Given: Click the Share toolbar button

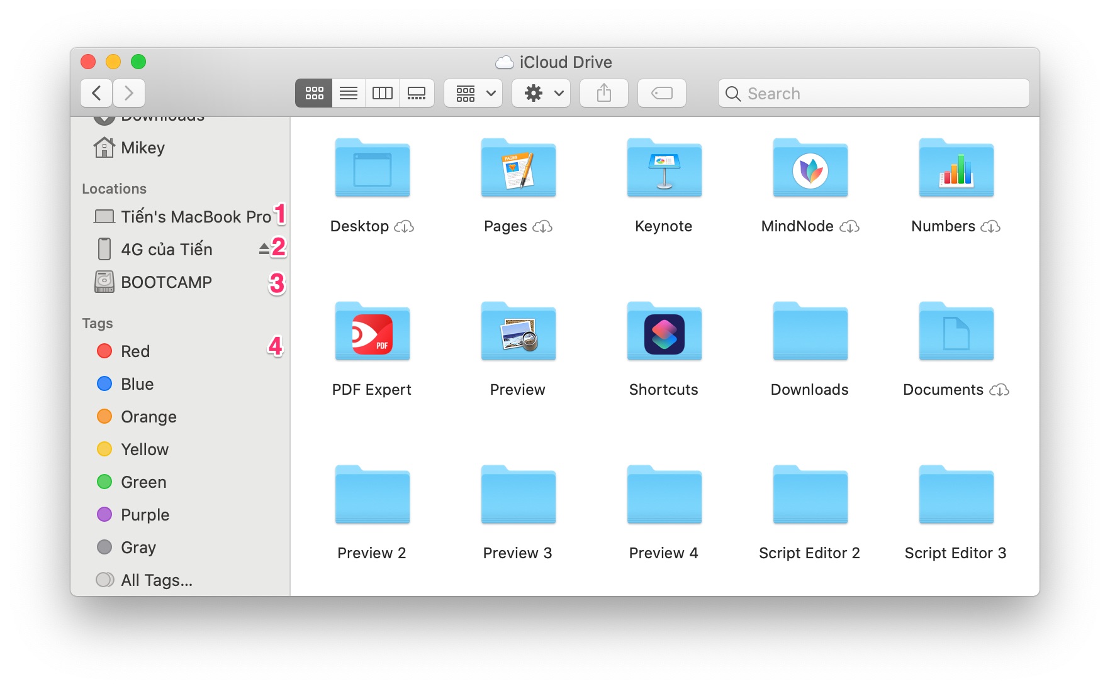Looking at the screenshot, I should click(604, 93).
